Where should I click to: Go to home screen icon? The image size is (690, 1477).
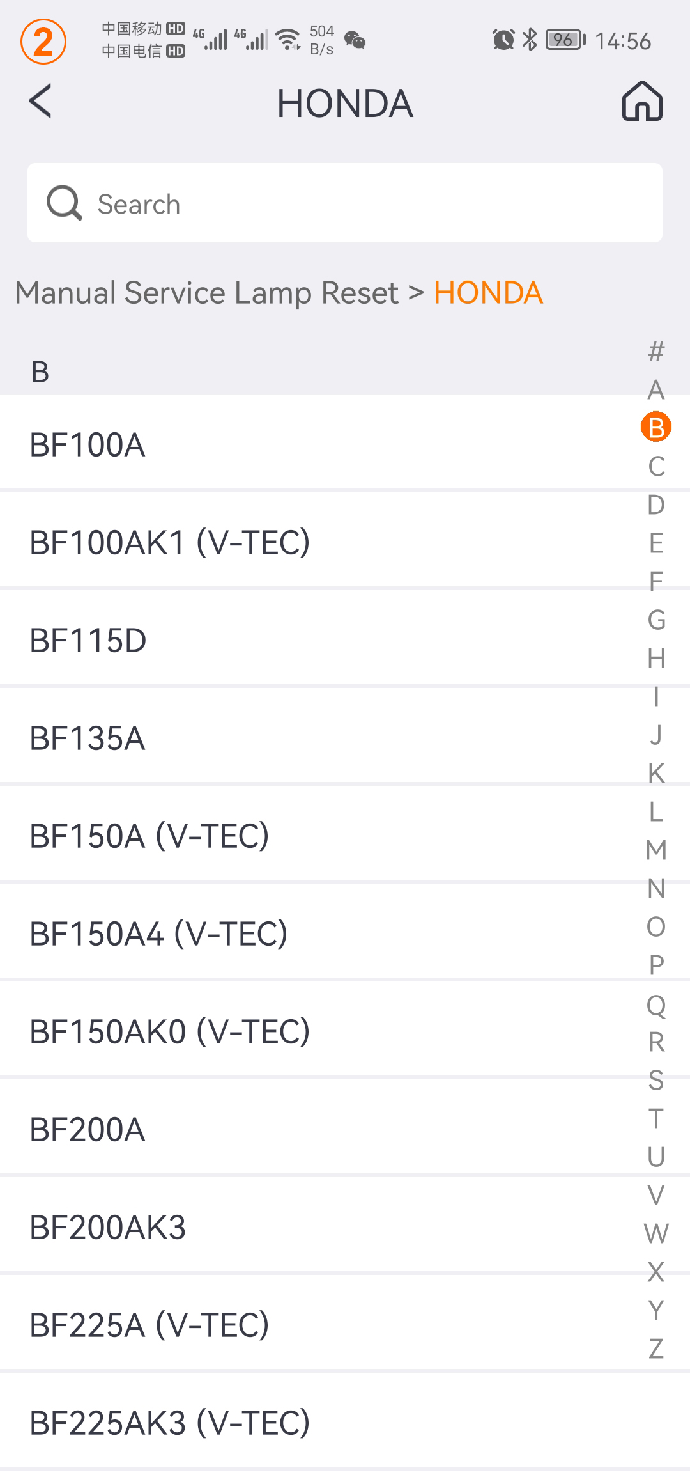tap(642, 101)
